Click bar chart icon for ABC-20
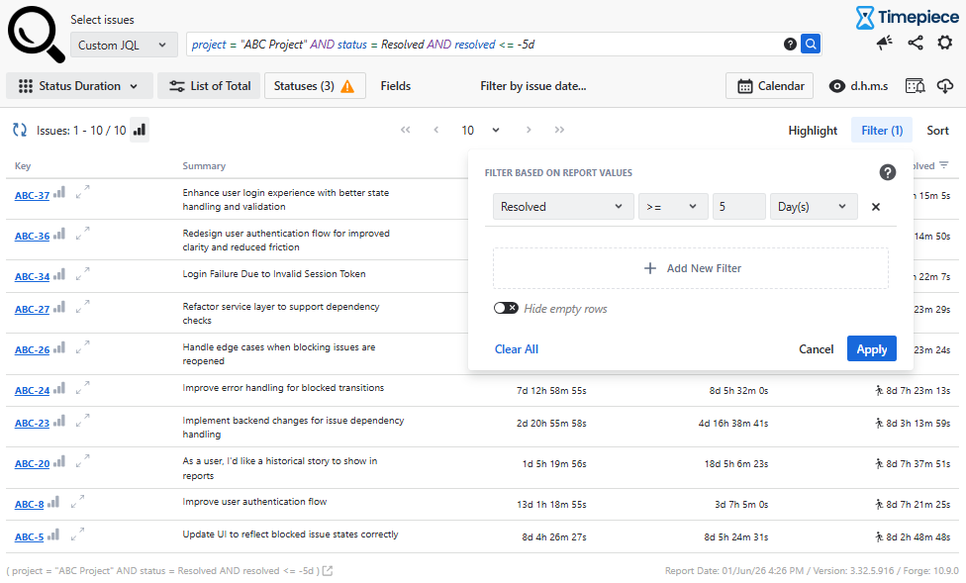This screenshot has width=966, height=583. click(59, 461)
